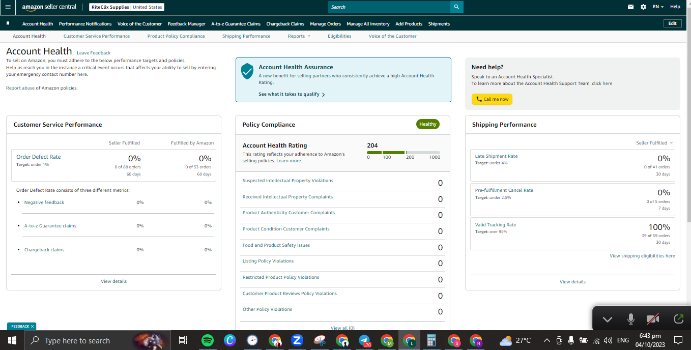Click the Windows Start button
Viewport: 691px width, 350px height.
point(12,340)
